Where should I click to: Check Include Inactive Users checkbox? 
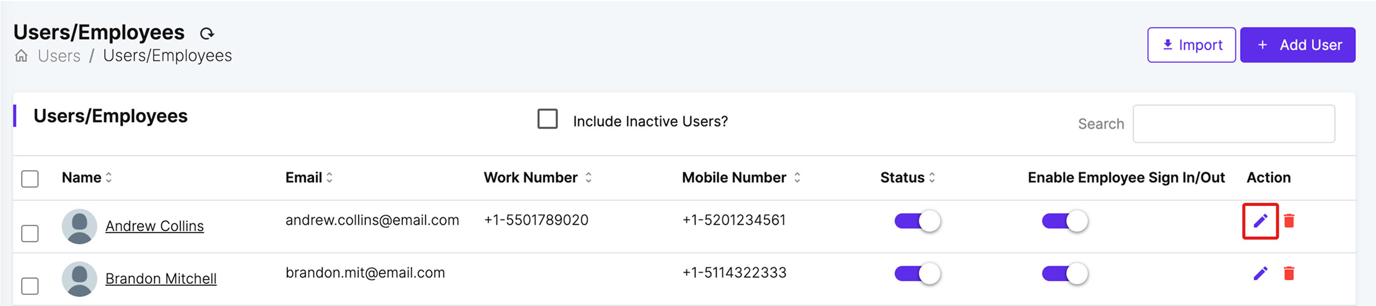[x=548, y=119]
